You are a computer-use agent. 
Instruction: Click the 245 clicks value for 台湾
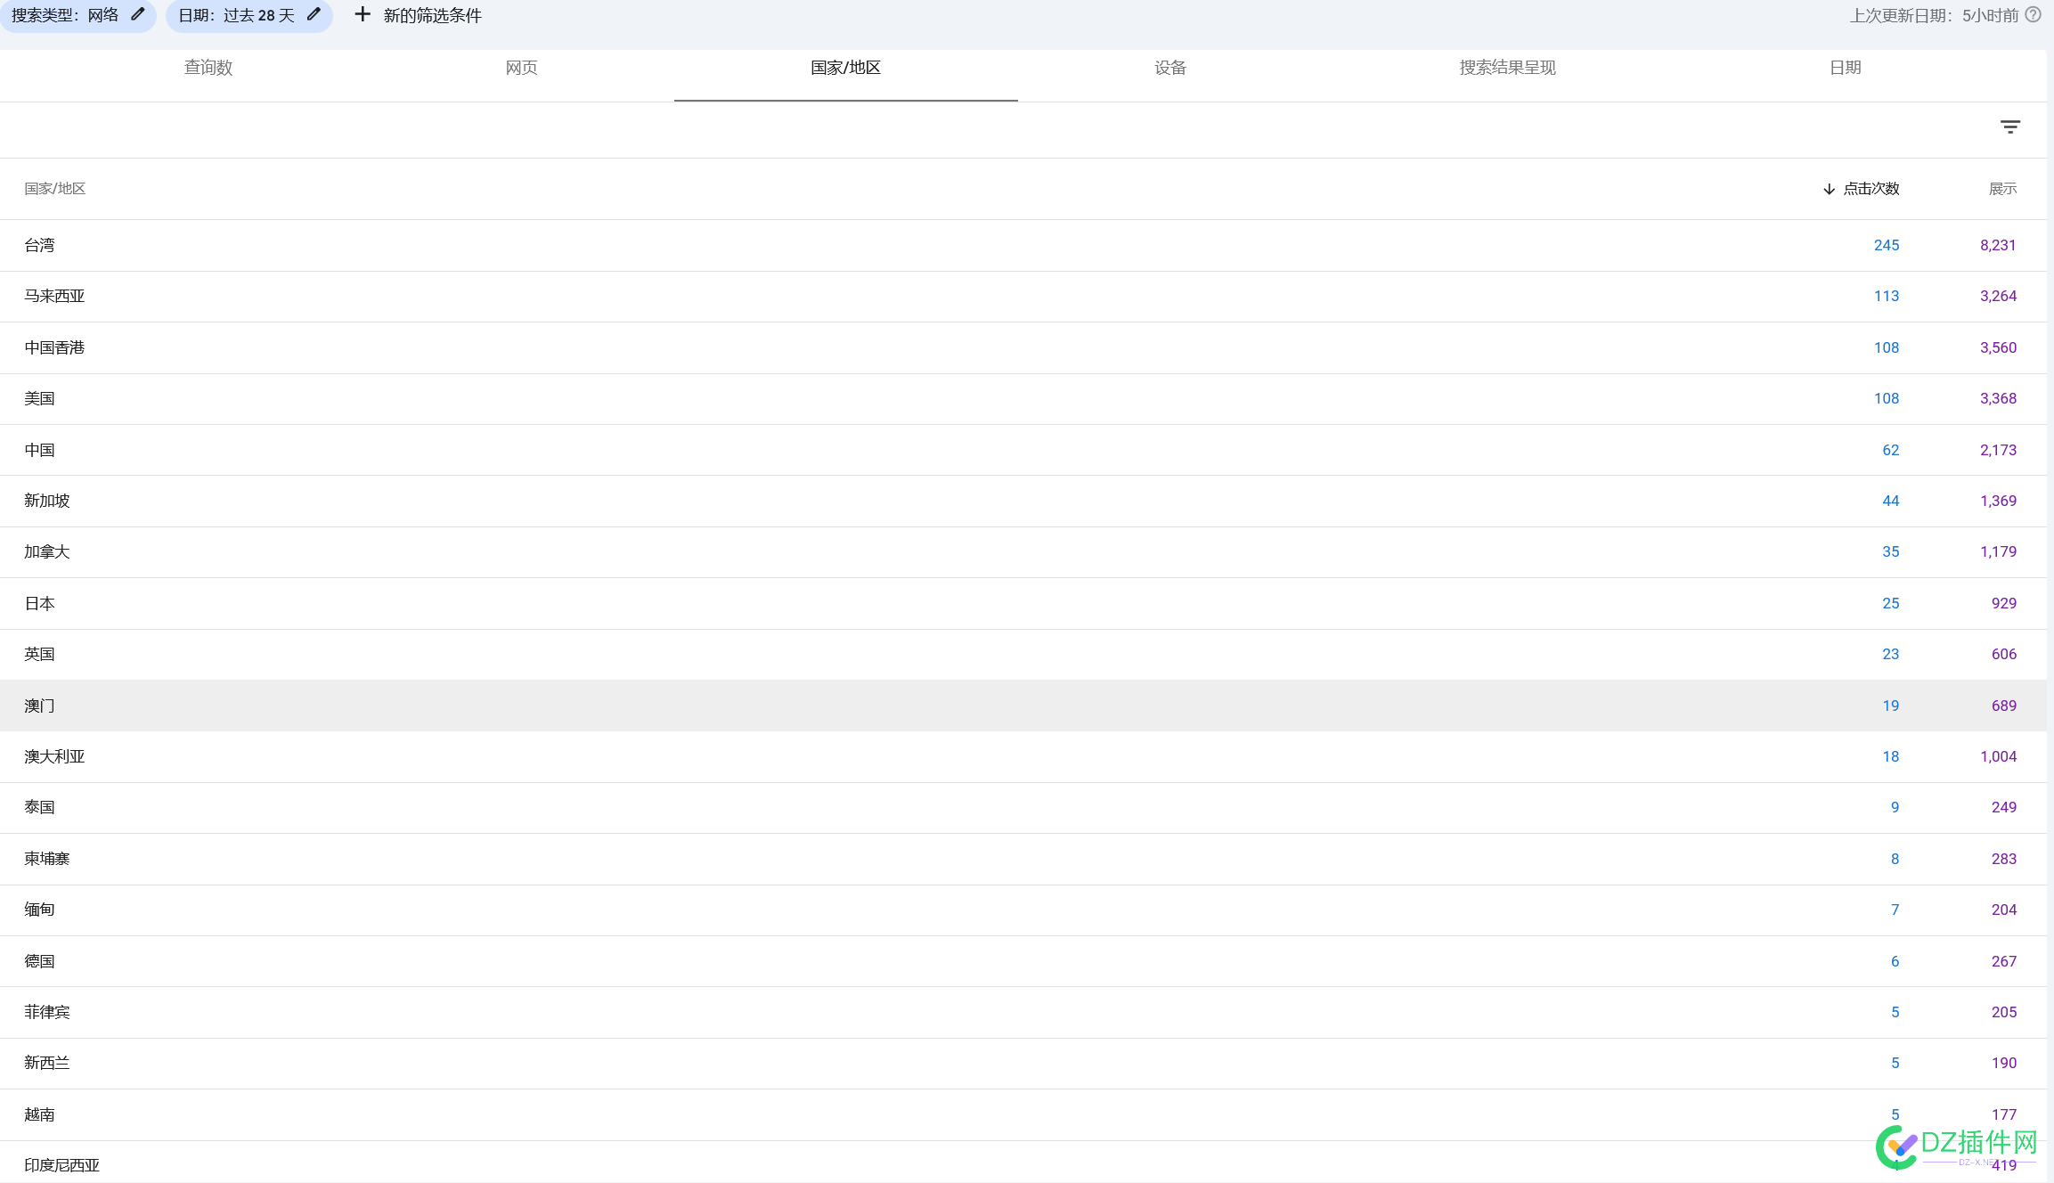pos(1886,245)
